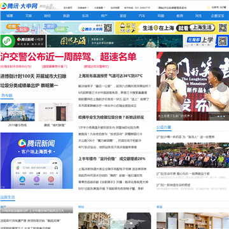This screenshot has width=229, height=229.
Task: Open 垃圾分类成绩单出炉 崇明第一 article
Action: click(x=29, y=86)
